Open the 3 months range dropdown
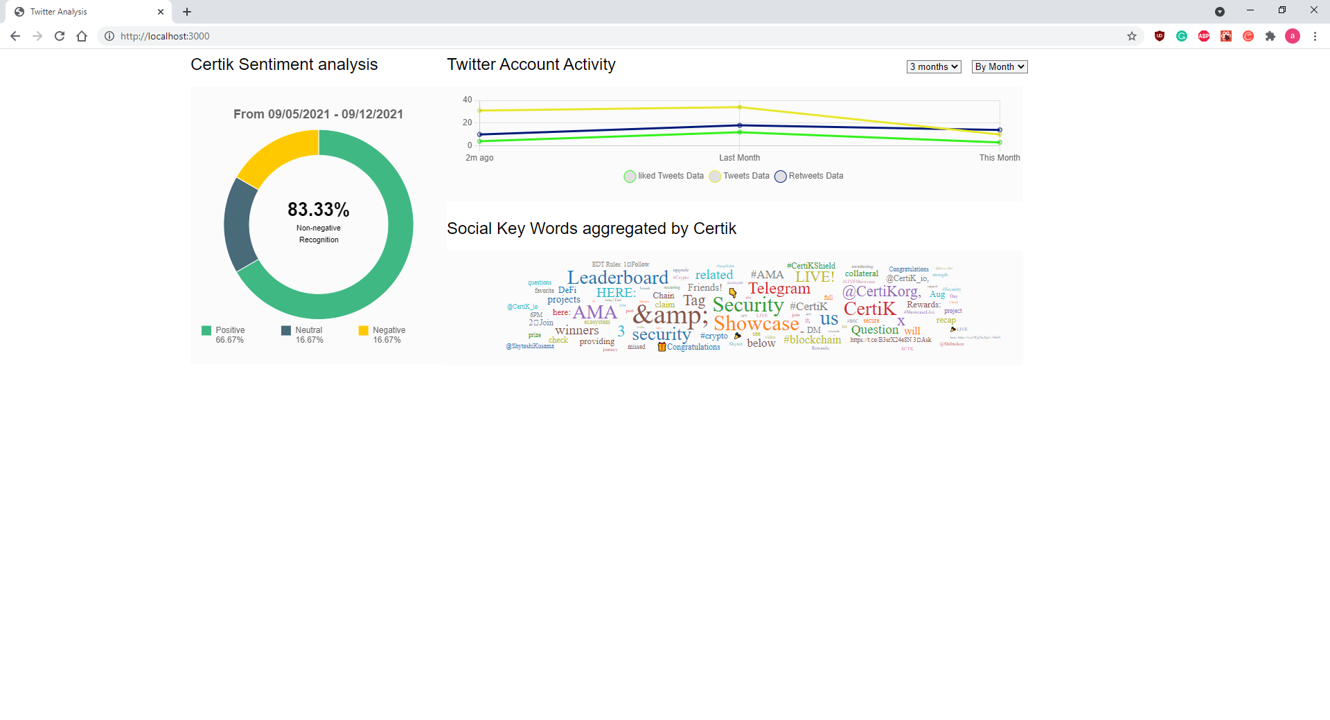This screenshot has height=720, width=1330. click(934, 66)
